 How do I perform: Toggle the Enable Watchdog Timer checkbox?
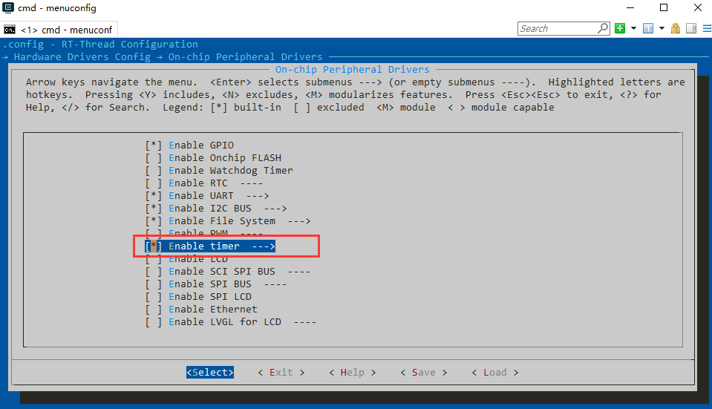(x=153, y=171)
